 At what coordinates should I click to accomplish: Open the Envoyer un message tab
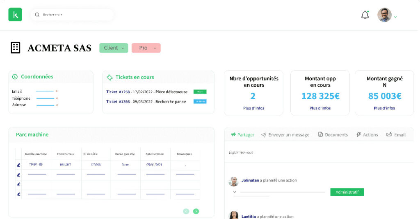(285, 135)
